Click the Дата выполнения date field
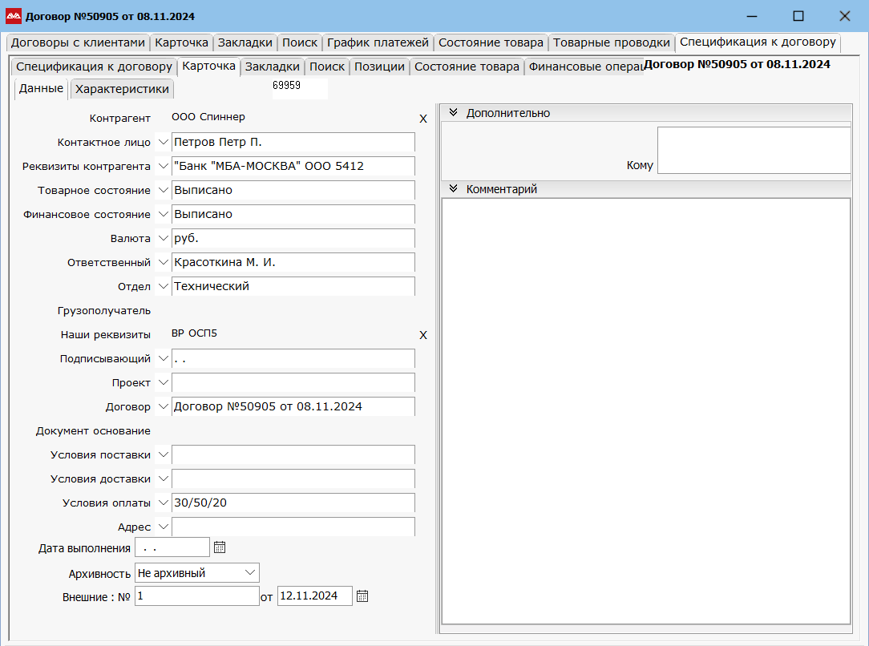The height and width of the screenshot is (646, 869). pyautogui.click(x=172, y=547)
